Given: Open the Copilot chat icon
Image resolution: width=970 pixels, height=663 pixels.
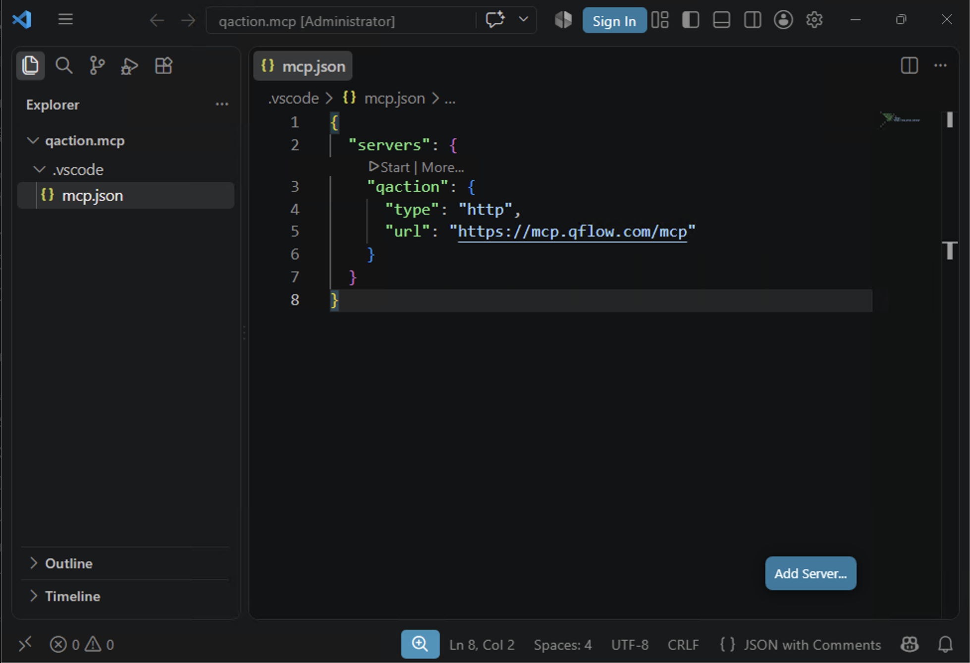Looking at the screenshot, I should tap(495, 20).
